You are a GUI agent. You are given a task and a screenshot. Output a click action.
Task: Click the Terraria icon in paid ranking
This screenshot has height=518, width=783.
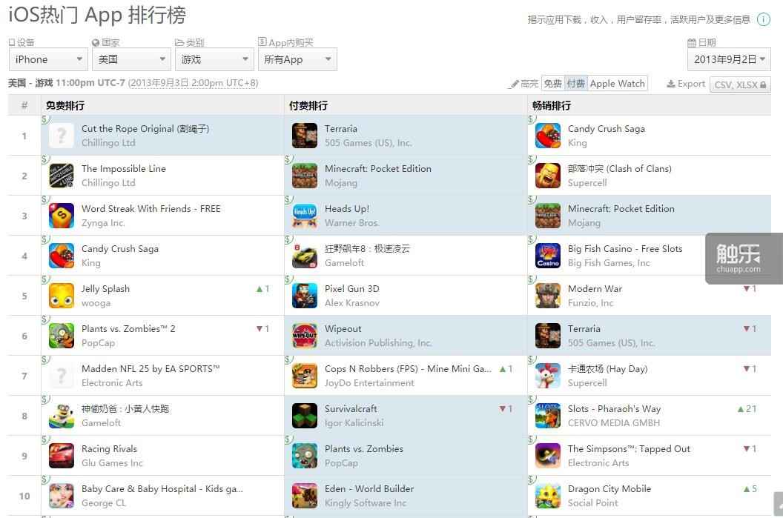[305, 136]
